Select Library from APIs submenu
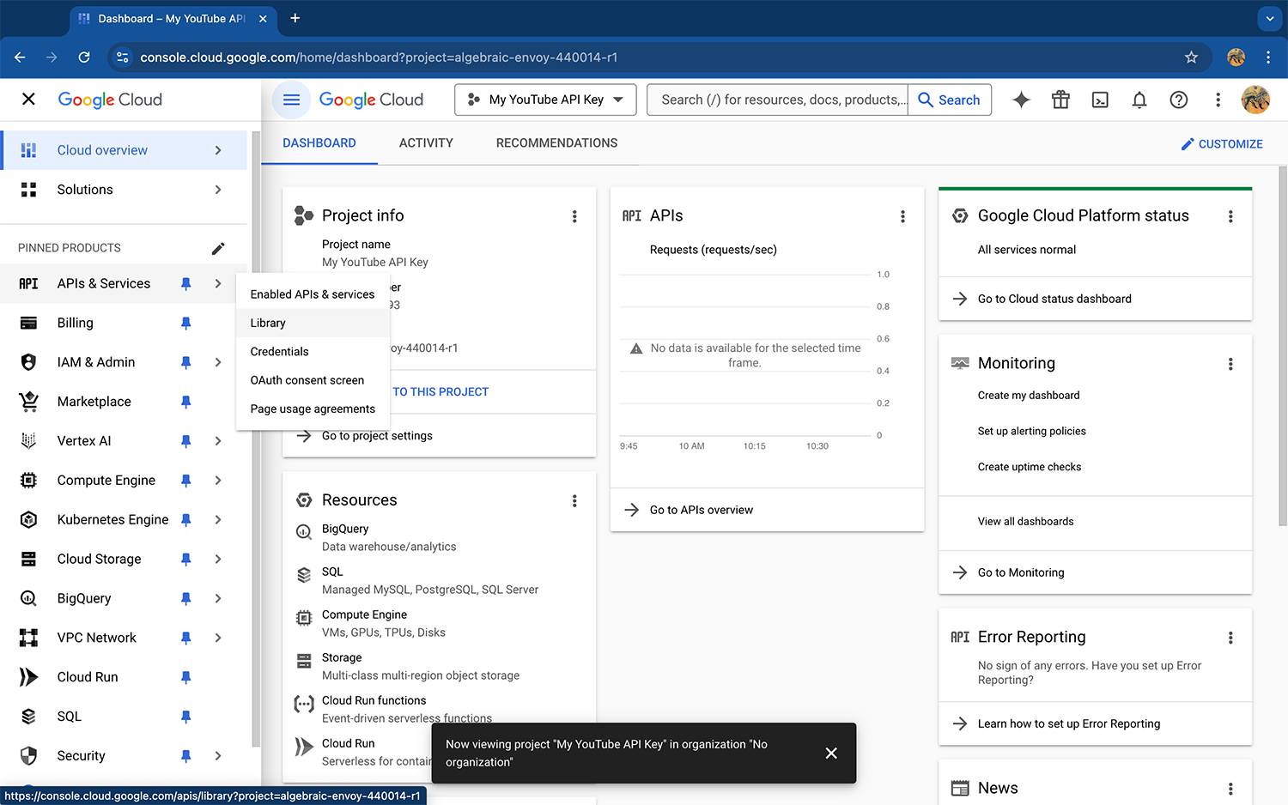Screen dimensions: 1288x805 [x=313, y=323]
